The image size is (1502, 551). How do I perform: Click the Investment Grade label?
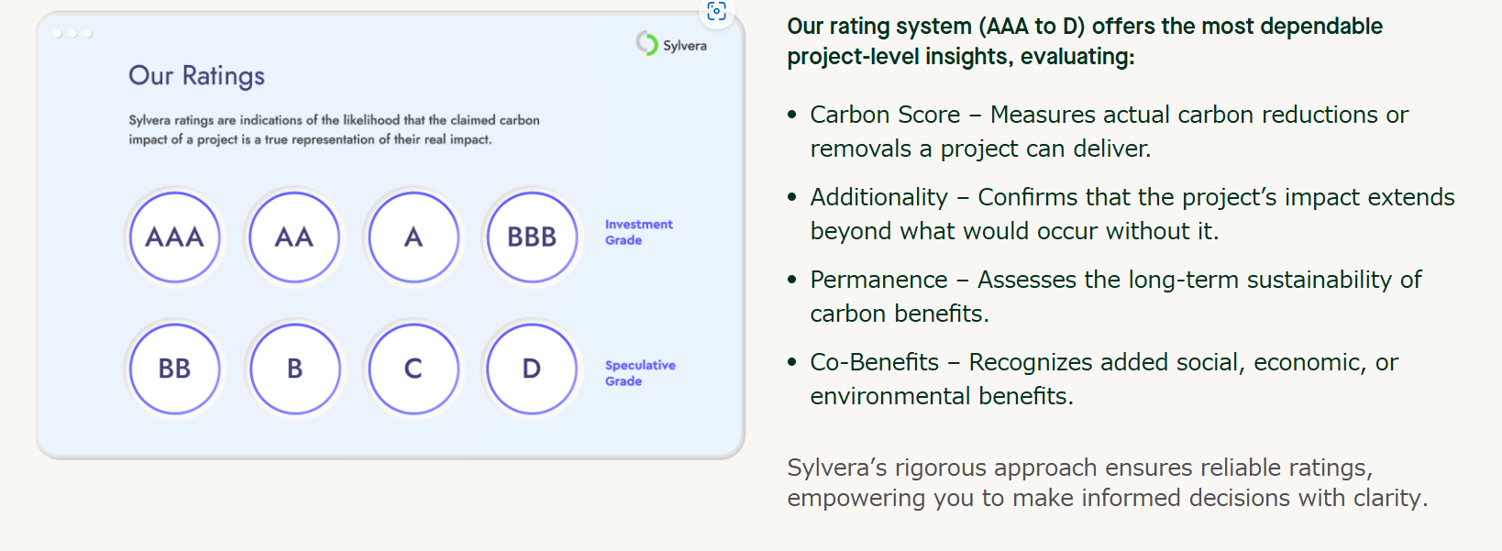pyautogui.click(x=638, y=232)
